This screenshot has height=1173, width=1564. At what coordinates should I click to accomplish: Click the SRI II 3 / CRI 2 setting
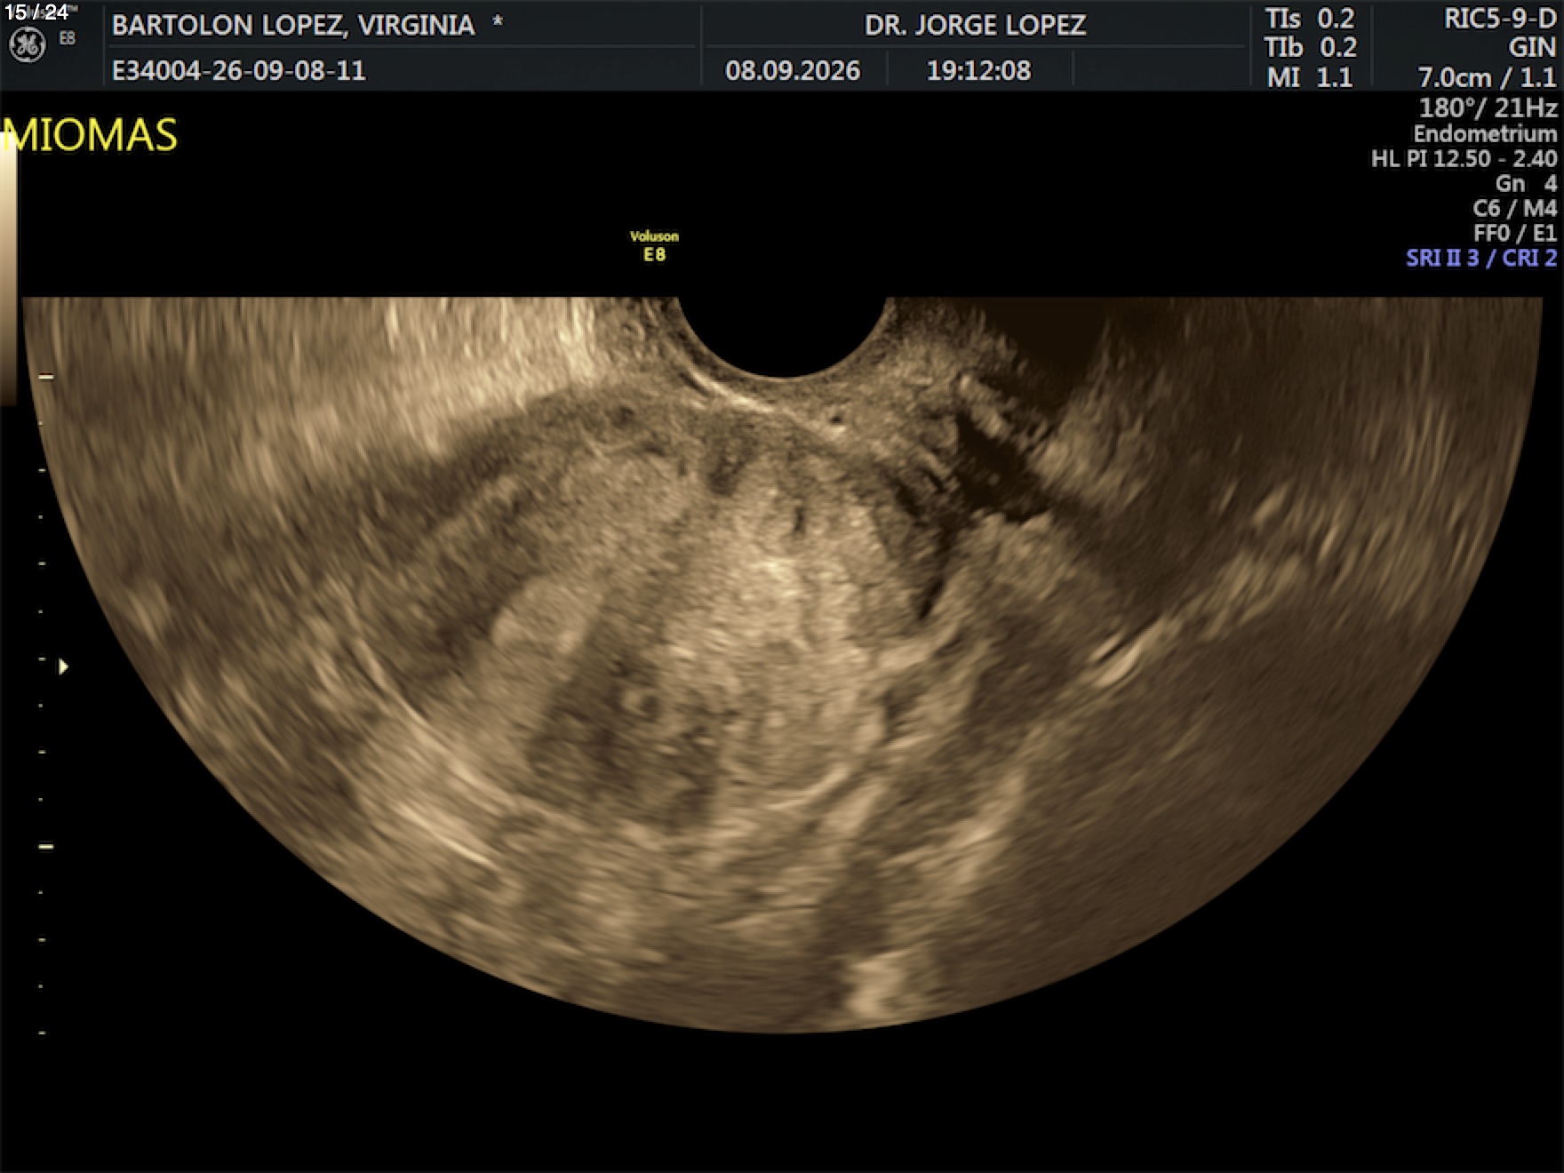[1481, 258]
